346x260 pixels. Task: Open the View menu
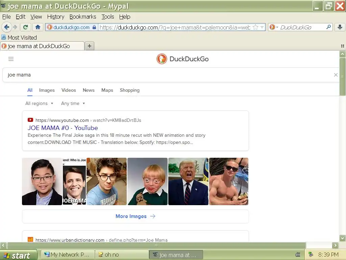(x=36, y=17)
